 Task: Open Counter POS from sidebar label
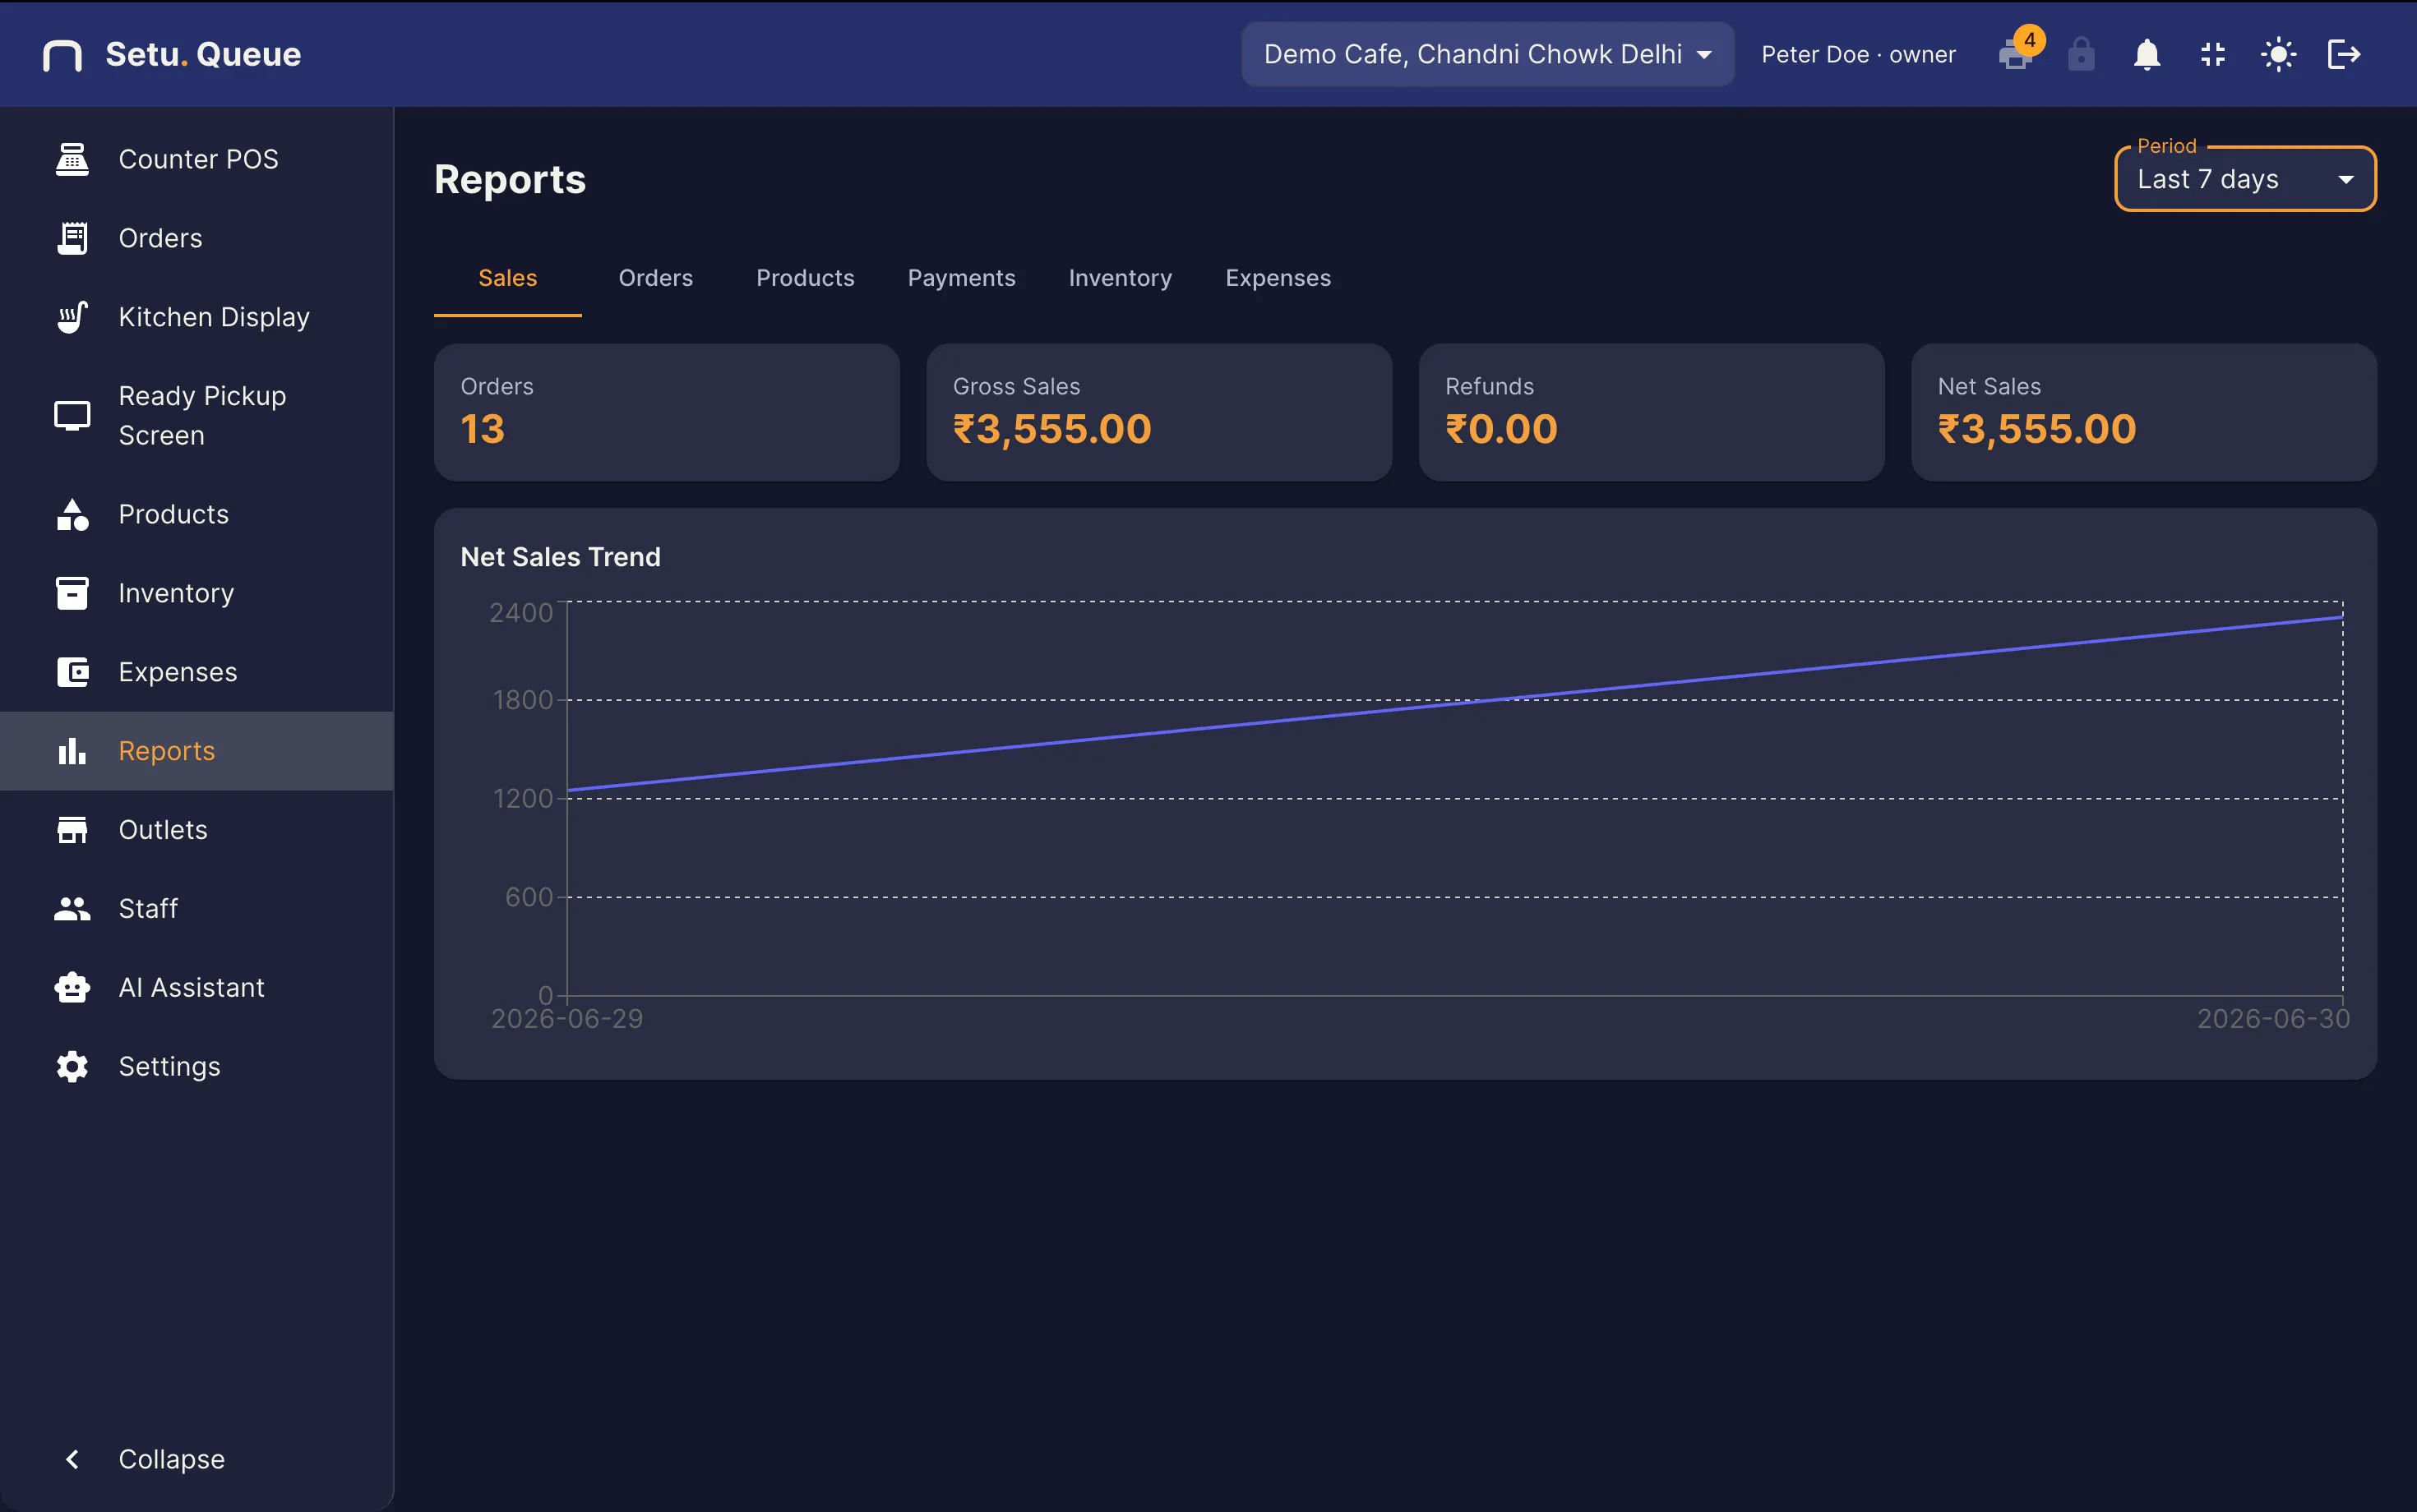[x=198, y=159]
